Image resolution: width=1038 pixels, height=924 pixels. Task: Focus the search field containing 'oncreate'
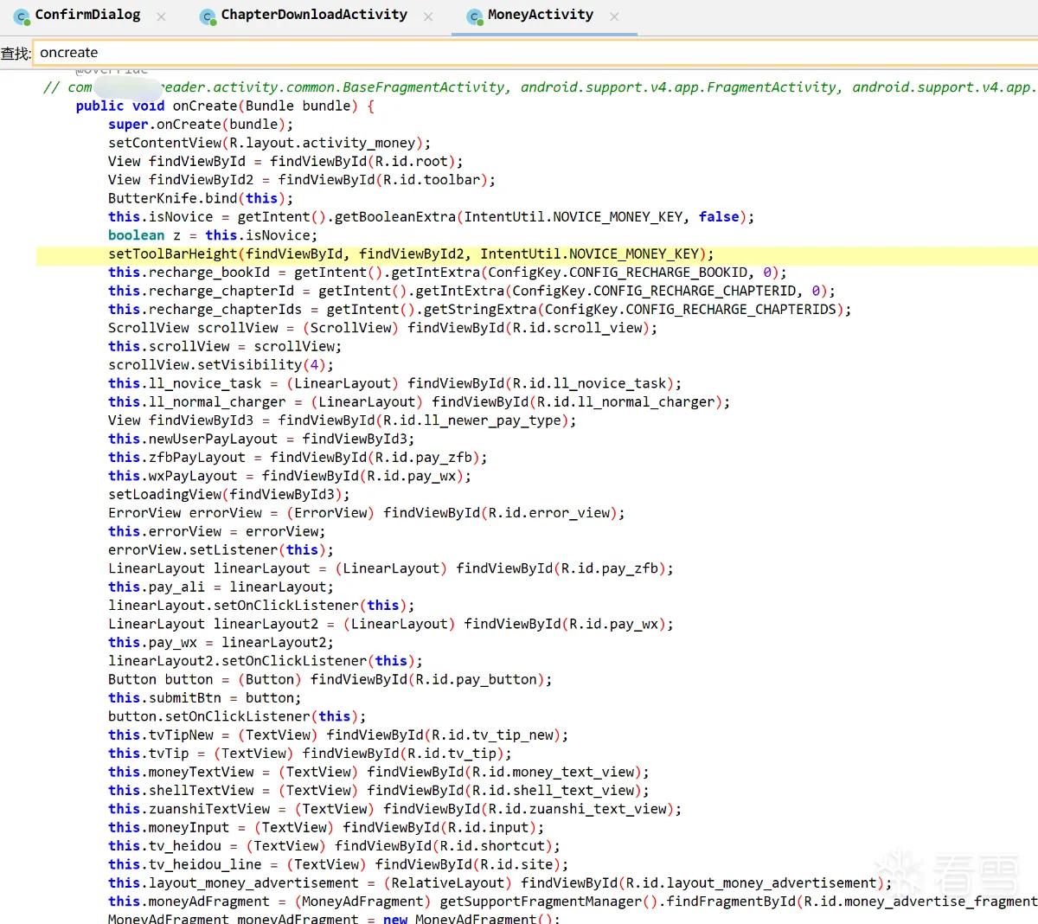click(519, 53)
